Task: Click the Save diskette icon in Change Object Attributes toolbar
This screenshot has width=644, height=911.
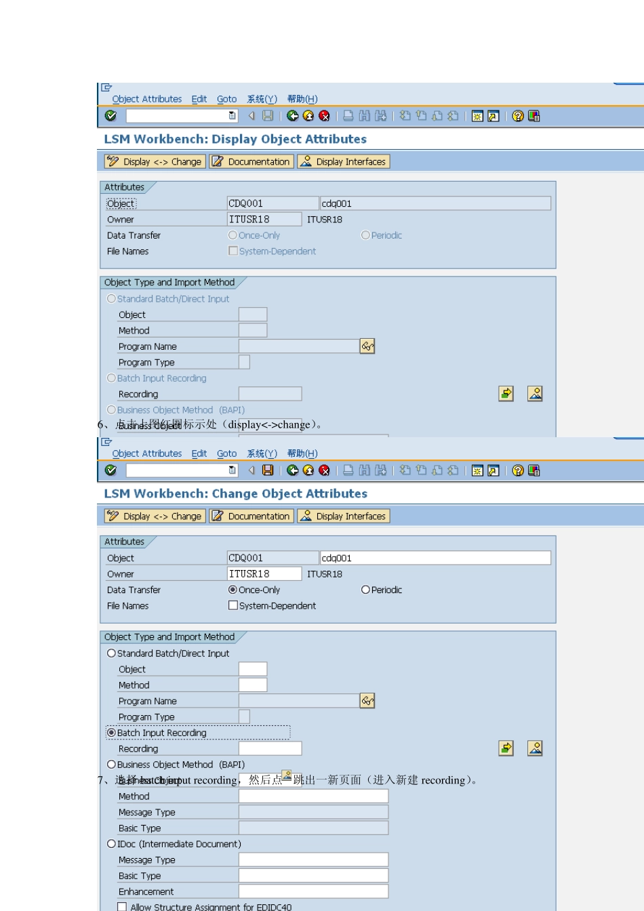Action: [268, 470]
